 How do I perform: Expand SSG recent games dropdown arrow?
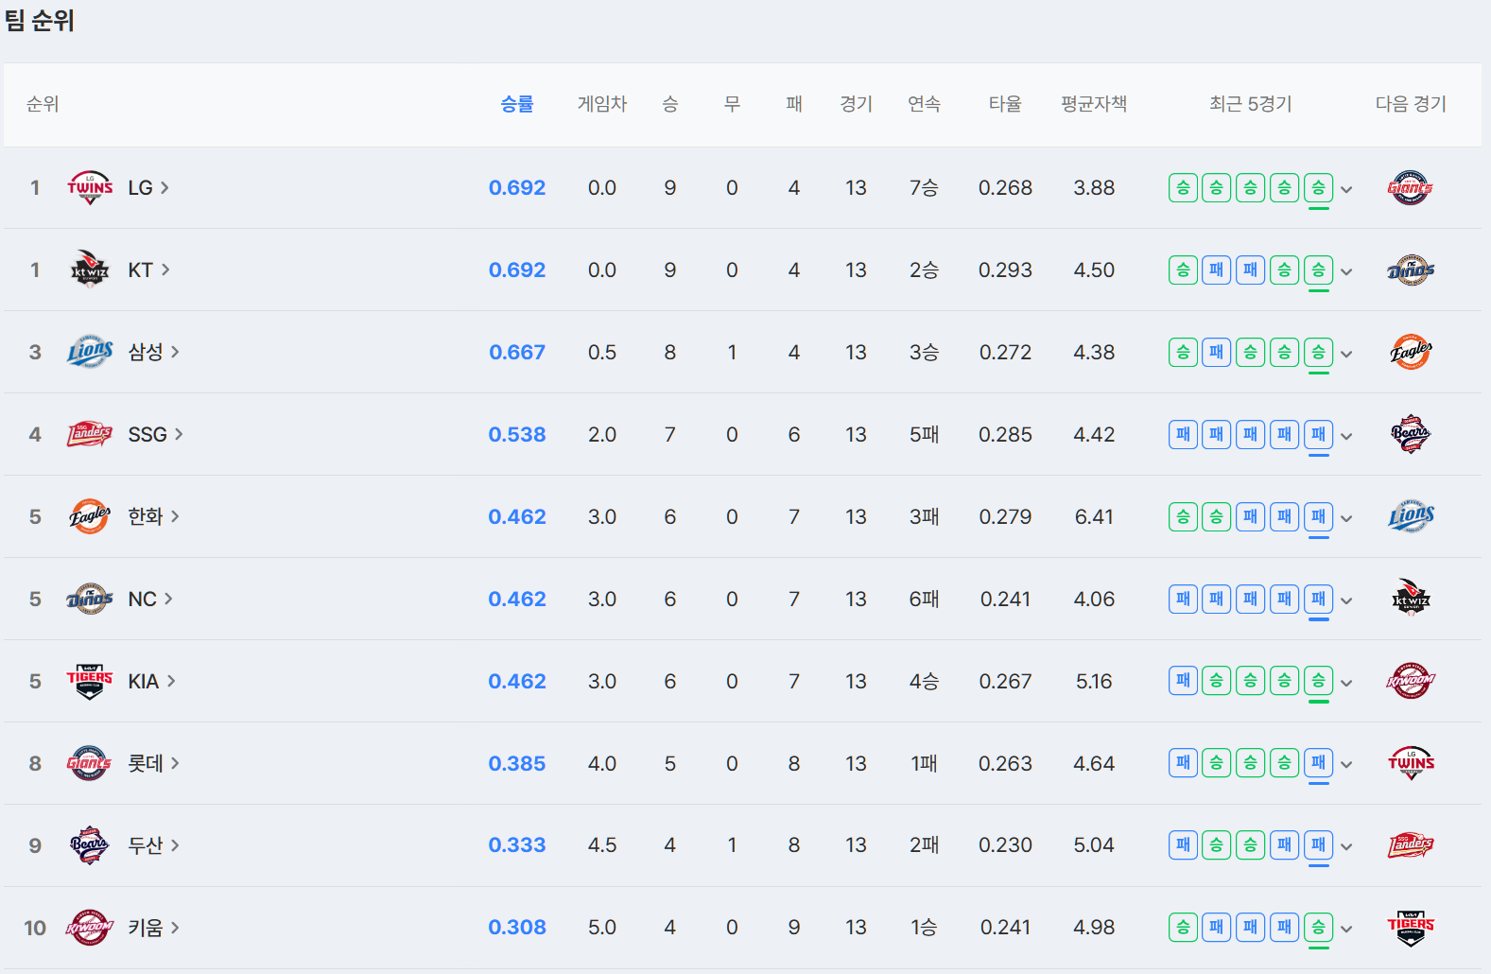pos(1346,436)
